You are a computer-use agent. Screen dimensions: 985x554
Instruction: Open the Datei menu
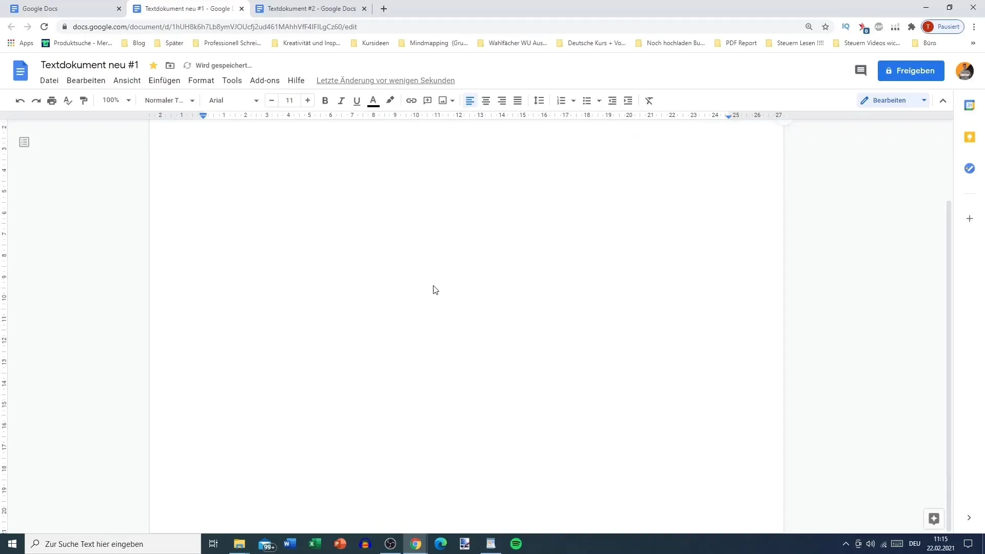[x=49, y=80]
